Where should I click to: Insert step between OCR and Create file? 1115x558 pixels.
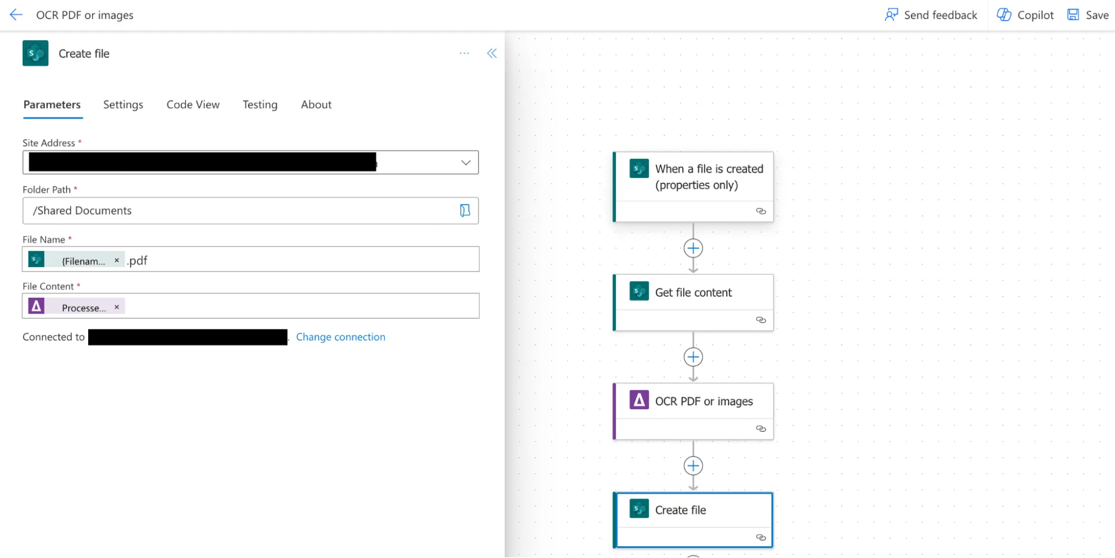point(693,465)
